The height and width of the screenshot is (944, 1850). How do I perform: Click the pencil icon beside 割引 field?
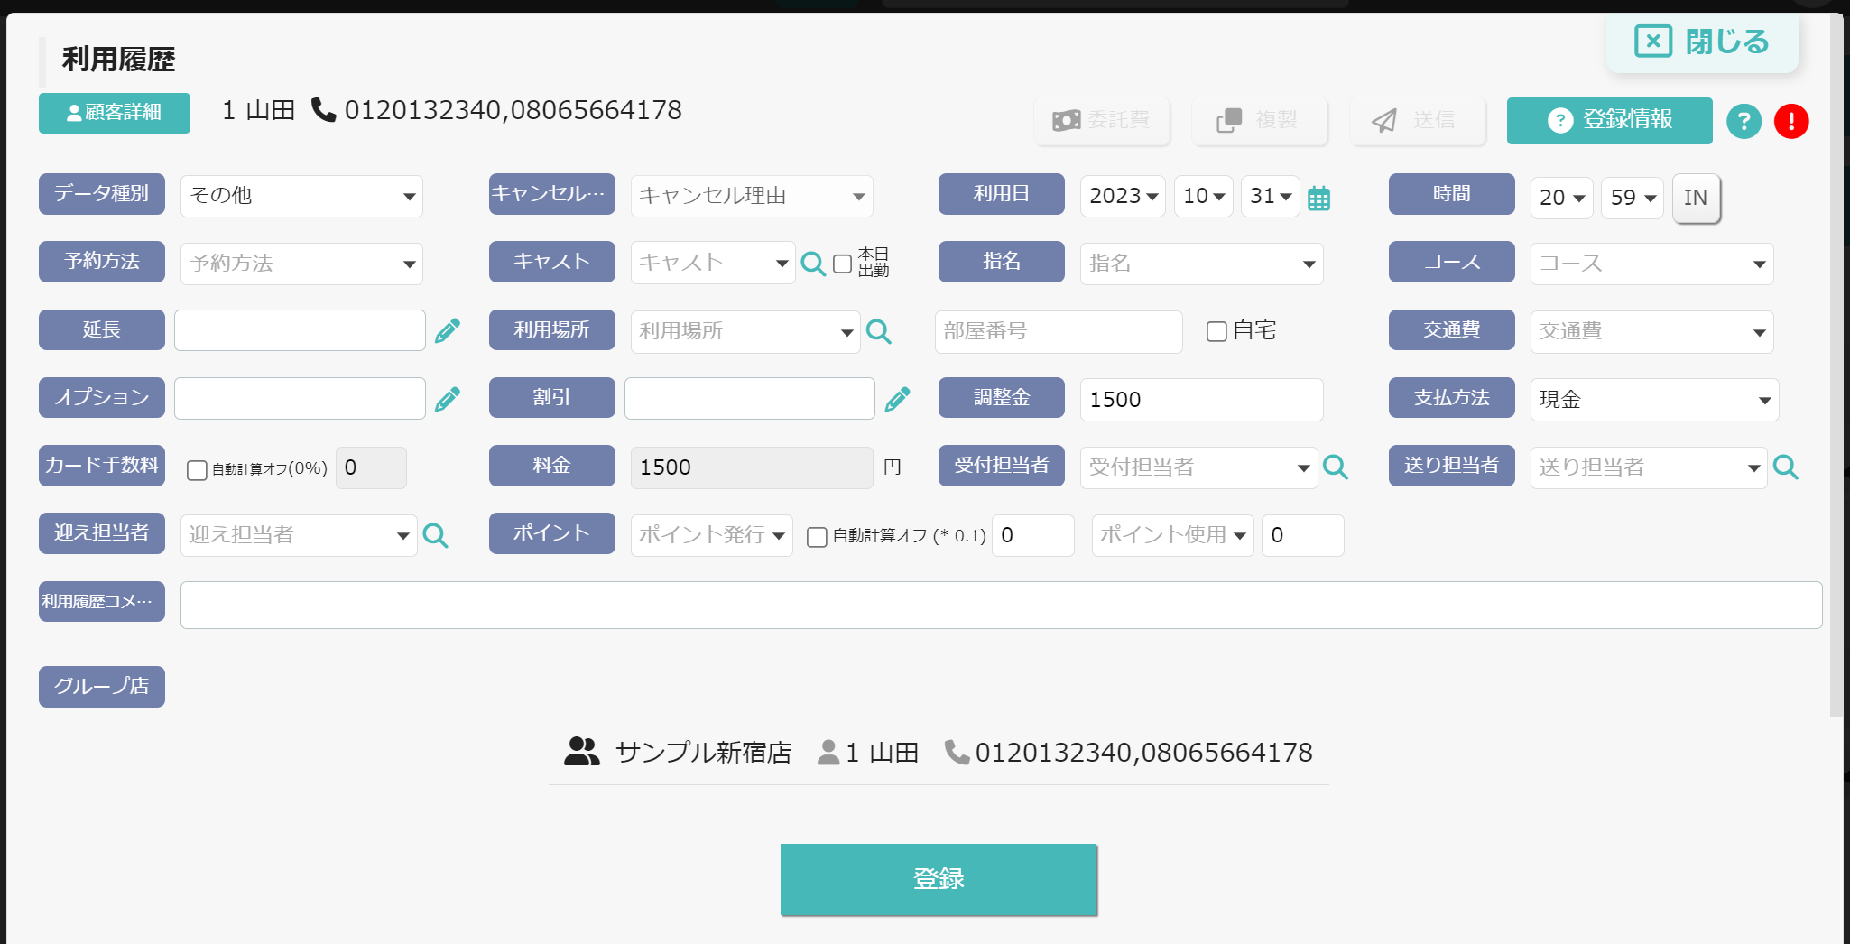[x=897, y=398]
